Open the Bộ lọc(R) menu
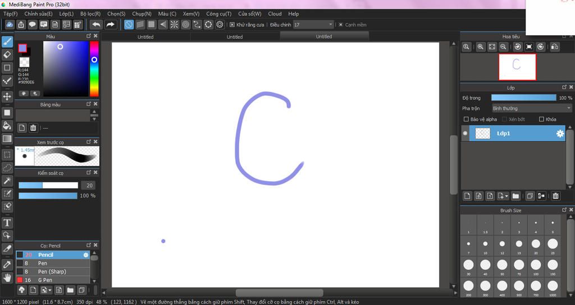The width and height of the screenshot is (575, 305). pos(90,13)
